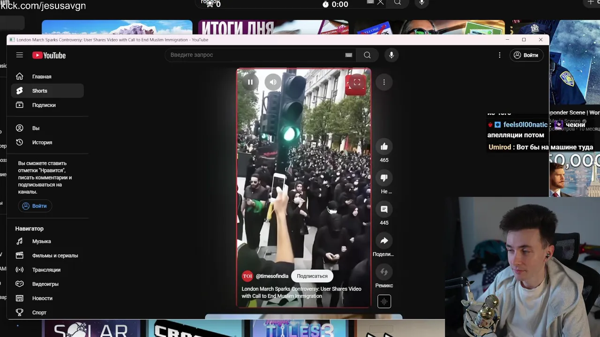Open the sound used in Short
The width and height of the screenshot is (600, 337).
click(384, 301)
